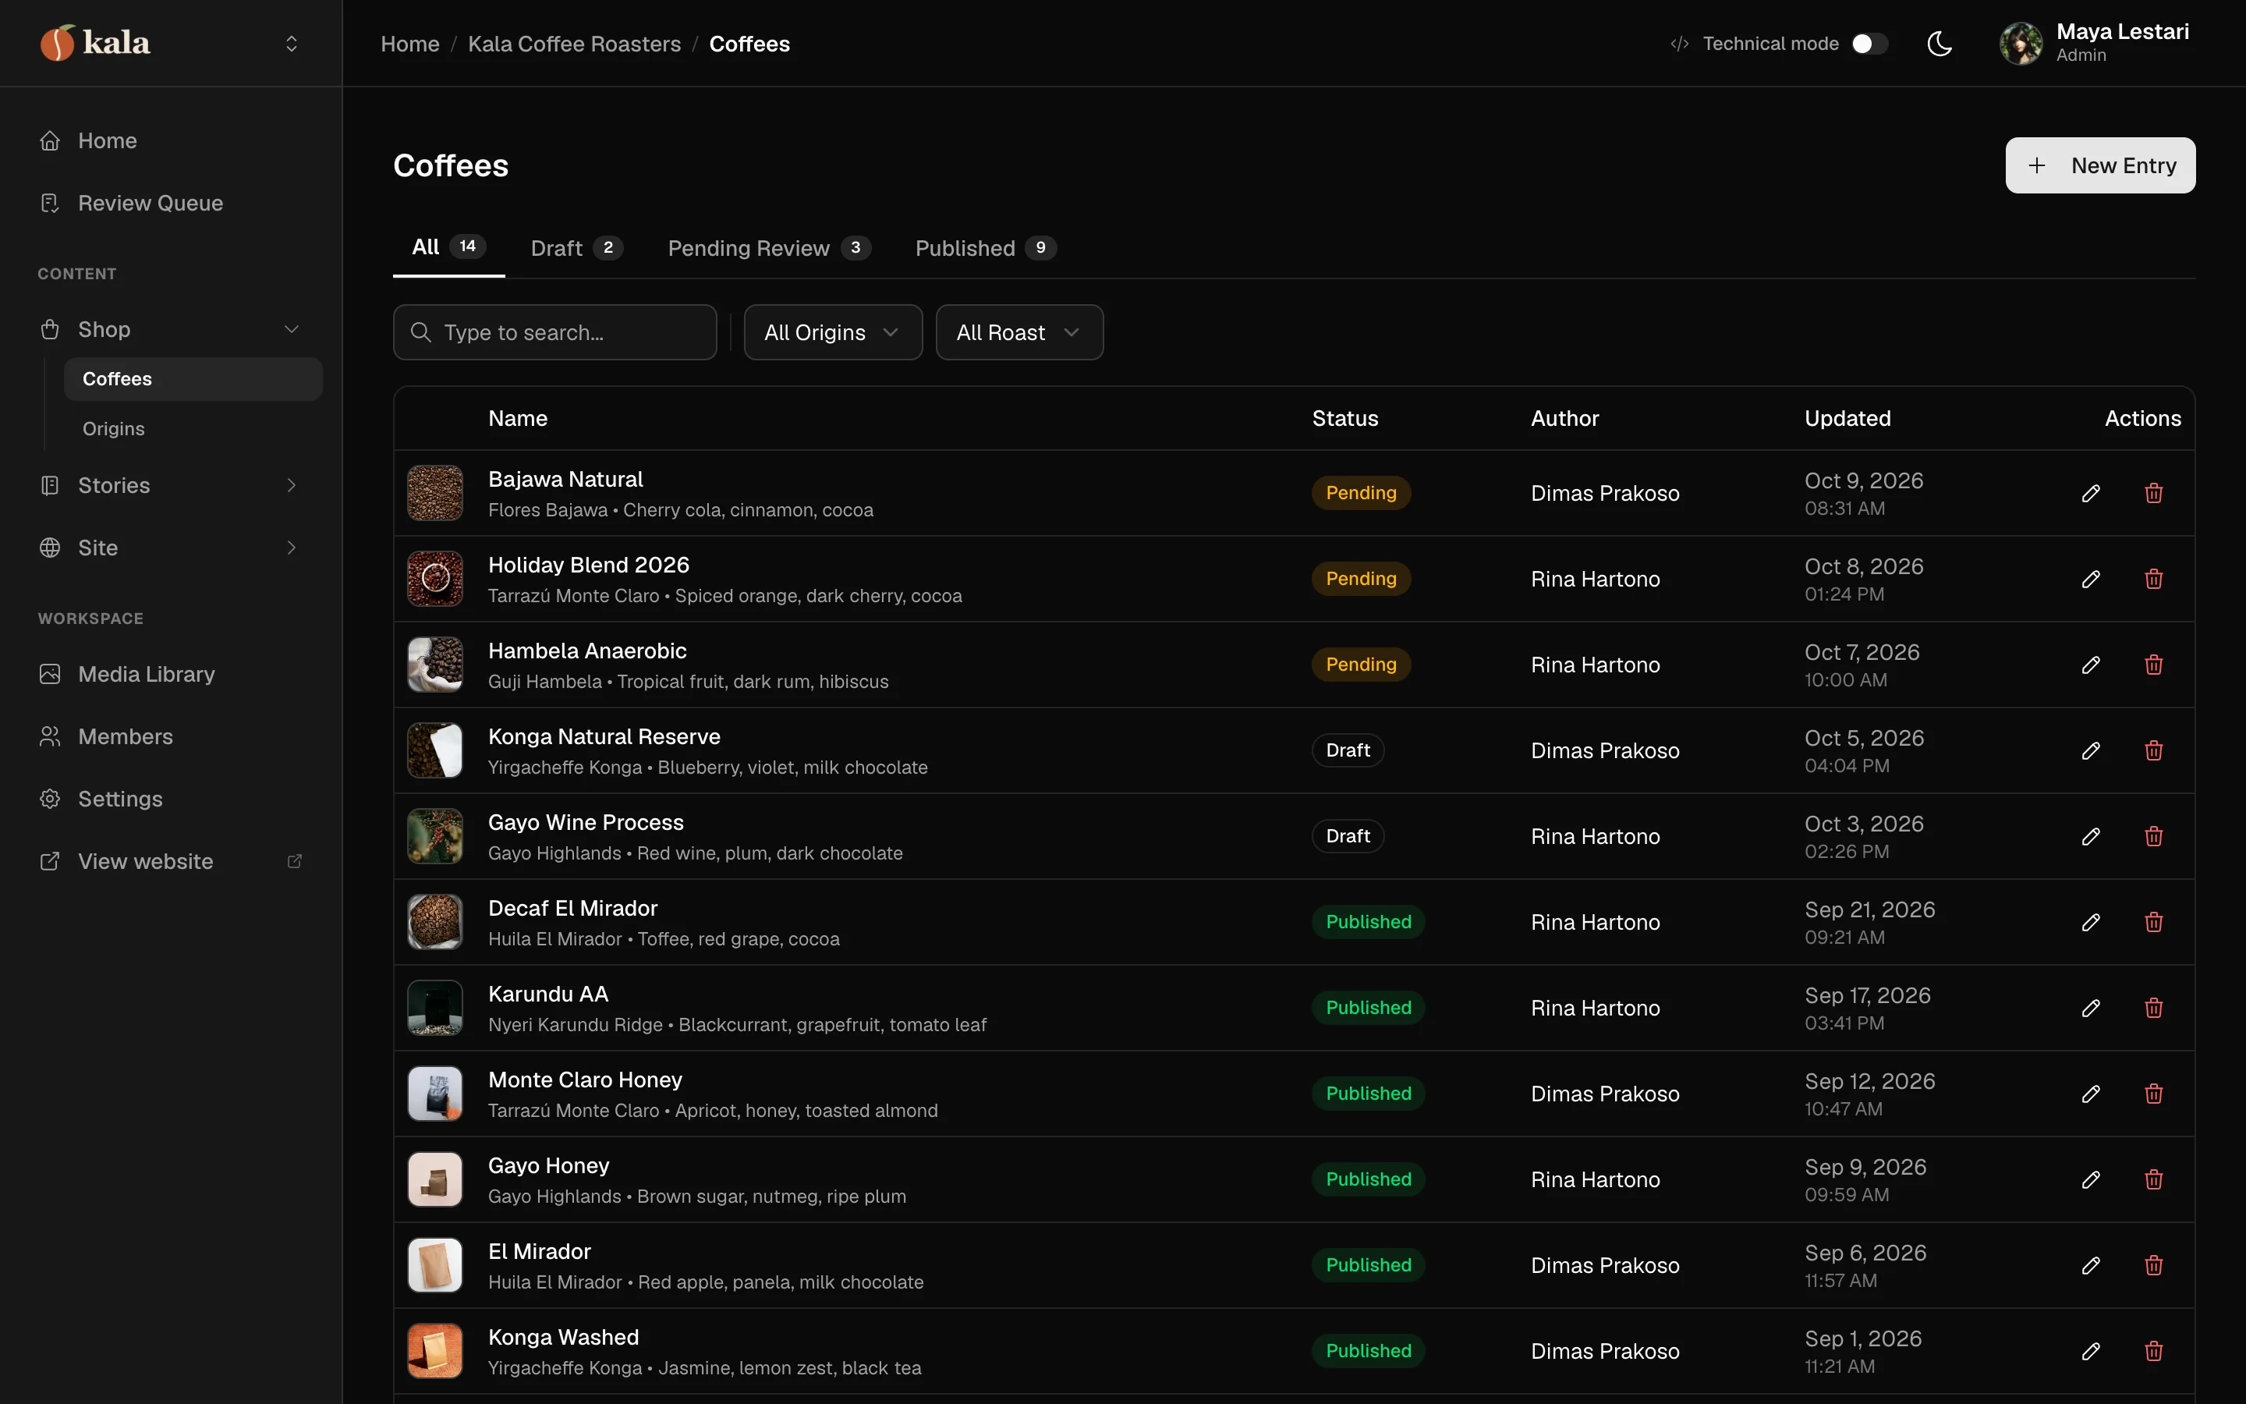Viewport: 2246px width, 1404px height.
Task: Focus the Type to search field
Action: (554, 332)
